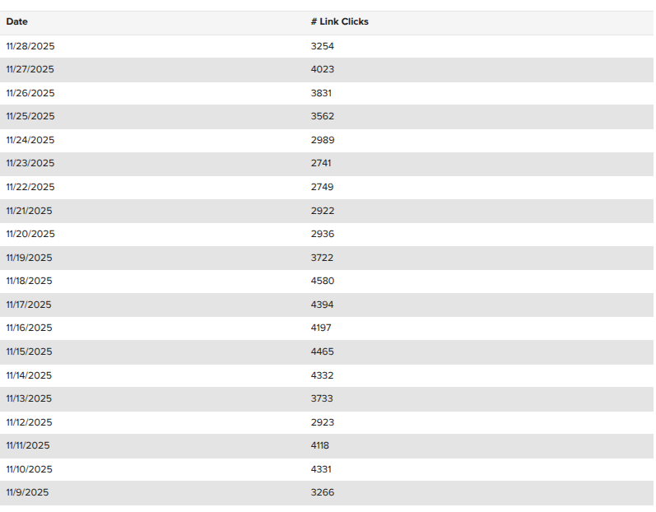Screen dimensions: 656x512
Task: Select the 11/17/2025 date cell
Action: 29,305
